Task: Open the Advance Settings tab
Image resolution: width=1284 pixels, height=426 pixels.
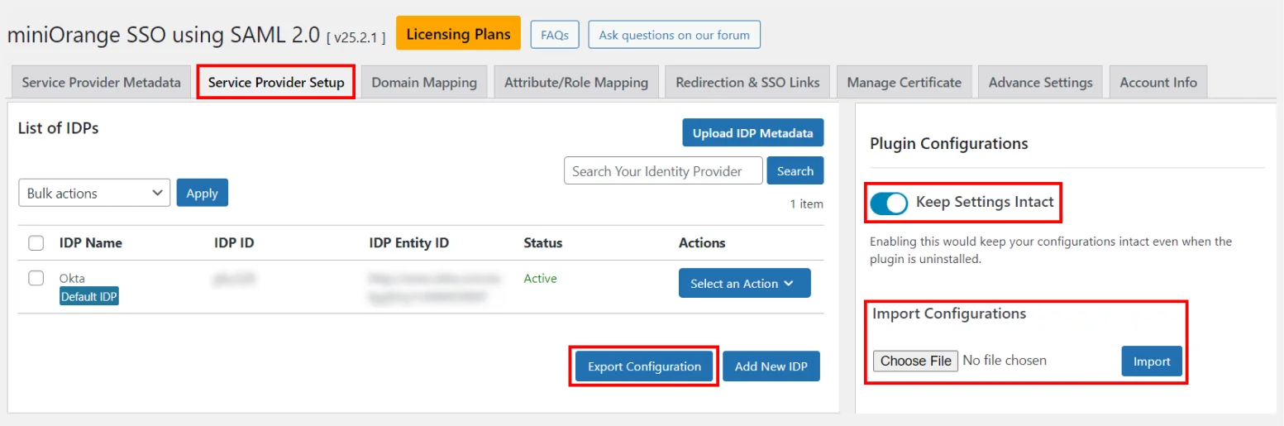Action: (1040, 82)
